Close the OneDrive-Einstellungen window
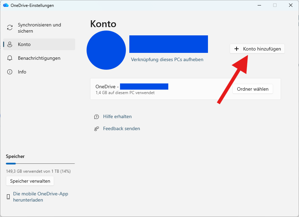The width and height of the screenshot is (299, 217). click(291, 5)
